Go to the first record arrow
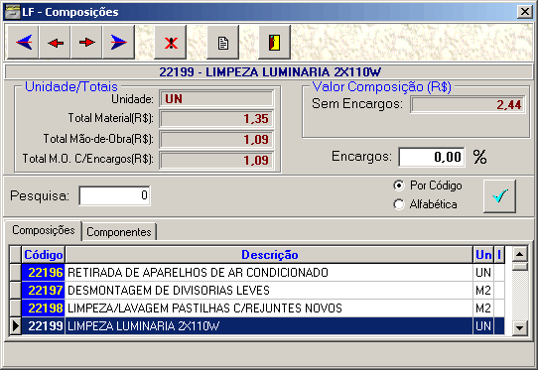538x370 pixels. point(24,43)
